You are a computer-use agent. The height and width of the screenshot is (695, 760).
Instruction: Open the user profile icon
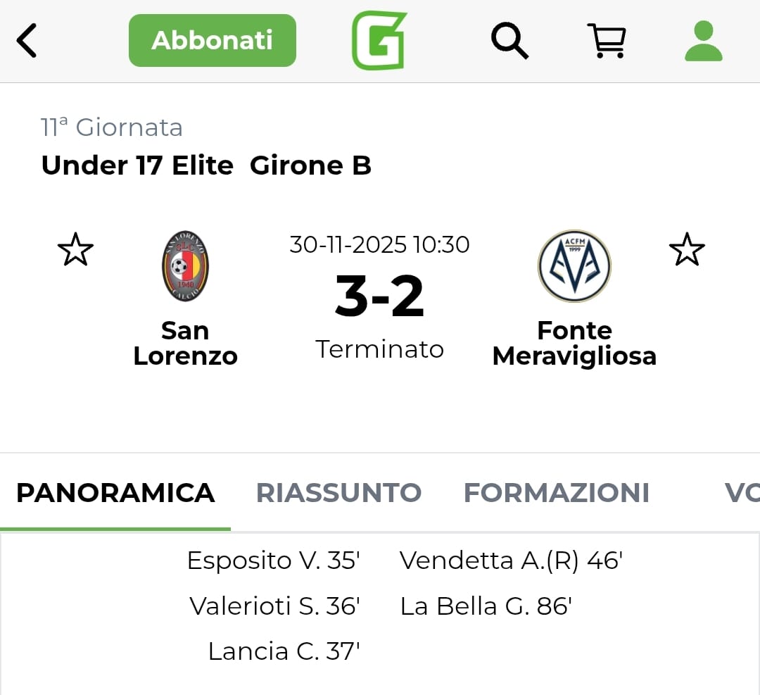[704, 41]
